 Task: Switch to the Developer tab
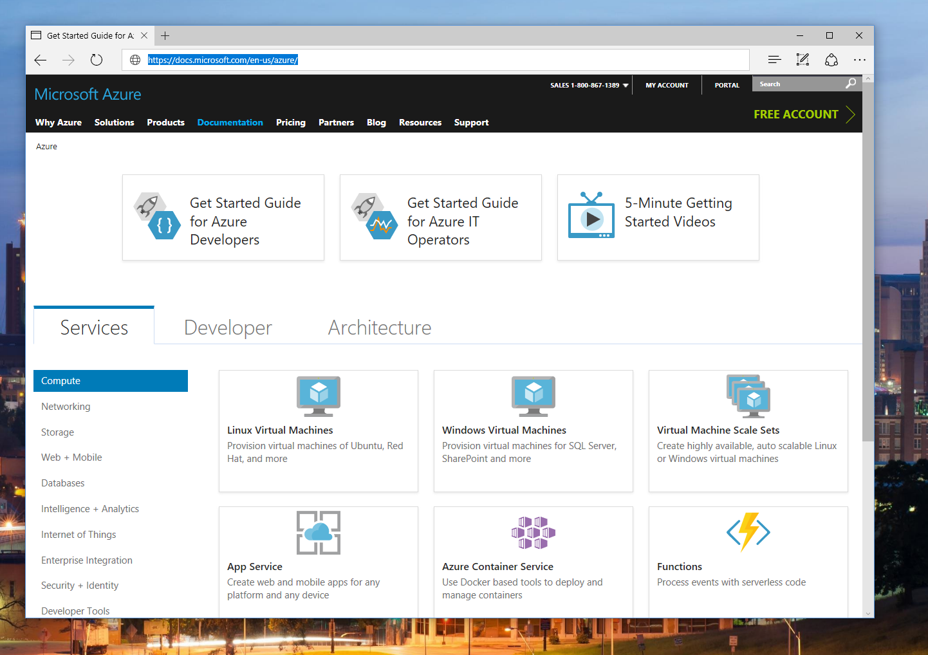(x=228, y=327)
